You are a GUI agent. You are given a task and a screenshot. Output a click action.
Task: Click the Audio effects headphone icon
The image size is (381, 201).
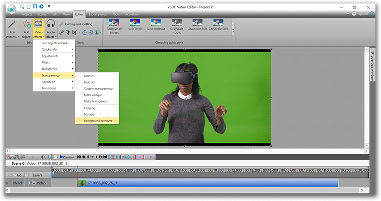coord(50,24)
